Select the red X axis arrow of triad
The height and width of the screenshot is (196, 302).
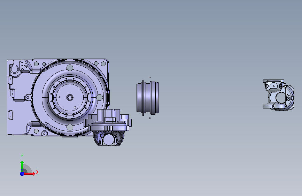[x=29, y=174]
